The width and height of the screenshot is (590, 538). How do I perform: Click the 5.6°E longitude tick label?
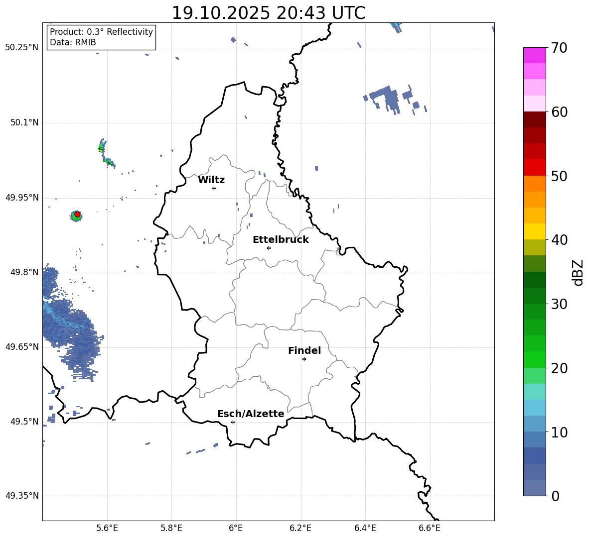click(x=107, y=528)
